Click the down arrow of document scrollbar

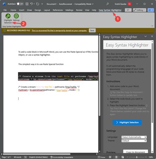[x=99, y=151]
